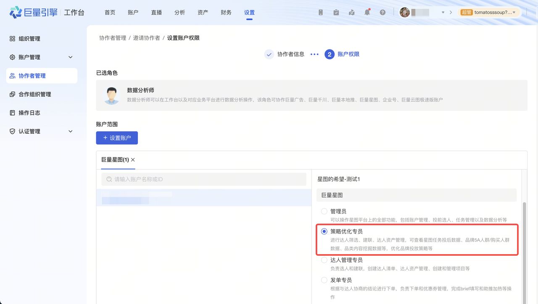Image resolution: width=538 pixels, height=304 pixels.
Task: Click the 巨量引擎 logo
Action: pyautogui.click(x=34, y=12)
